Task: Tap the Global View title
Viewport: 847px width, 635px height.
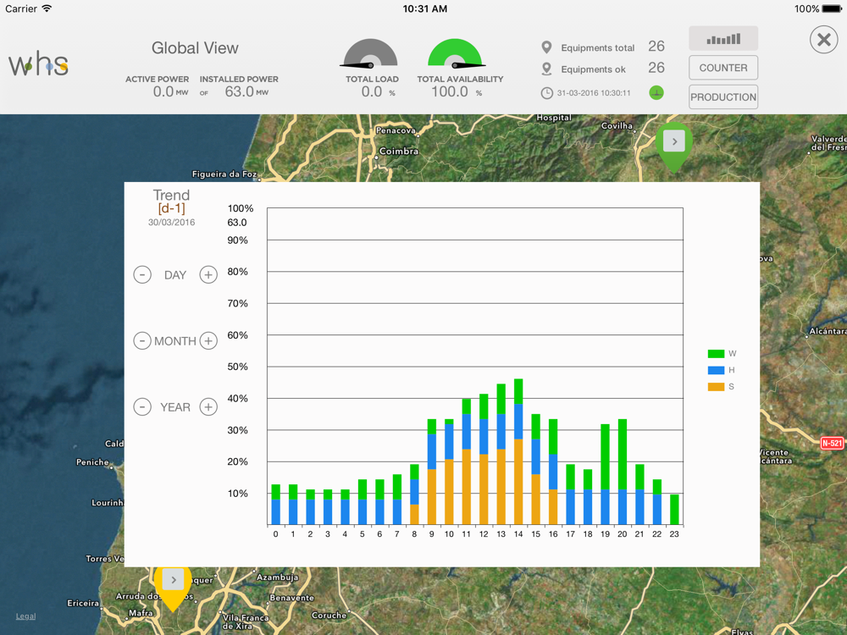Action: pyautogui.click(x=195, y=48)
